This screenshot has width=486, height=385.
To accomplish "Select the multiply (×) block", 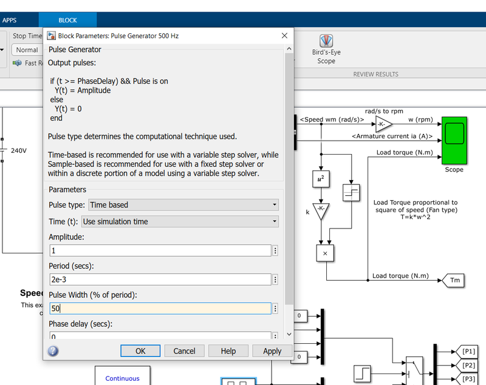I will pos(325,253).
